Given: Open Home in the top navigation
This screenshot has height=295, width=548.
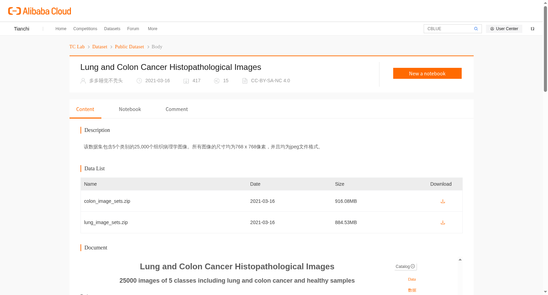Looking at the screenshot, I should coord(61,29).
